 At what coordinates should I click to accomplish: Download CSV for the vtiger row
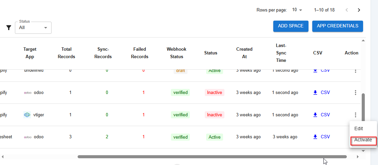point(321,115)
